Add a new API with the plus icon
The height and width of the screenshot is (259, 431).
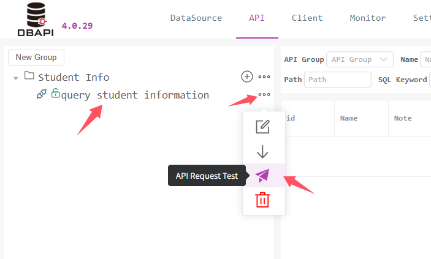pos(247,77)
